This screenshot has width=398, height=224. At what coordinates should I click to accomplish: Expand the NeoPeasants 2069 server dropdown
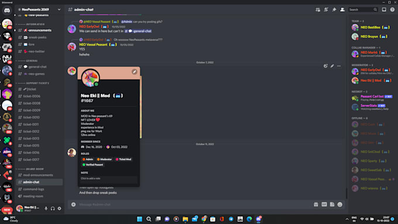pyautogui.click(x=59, y=9)
